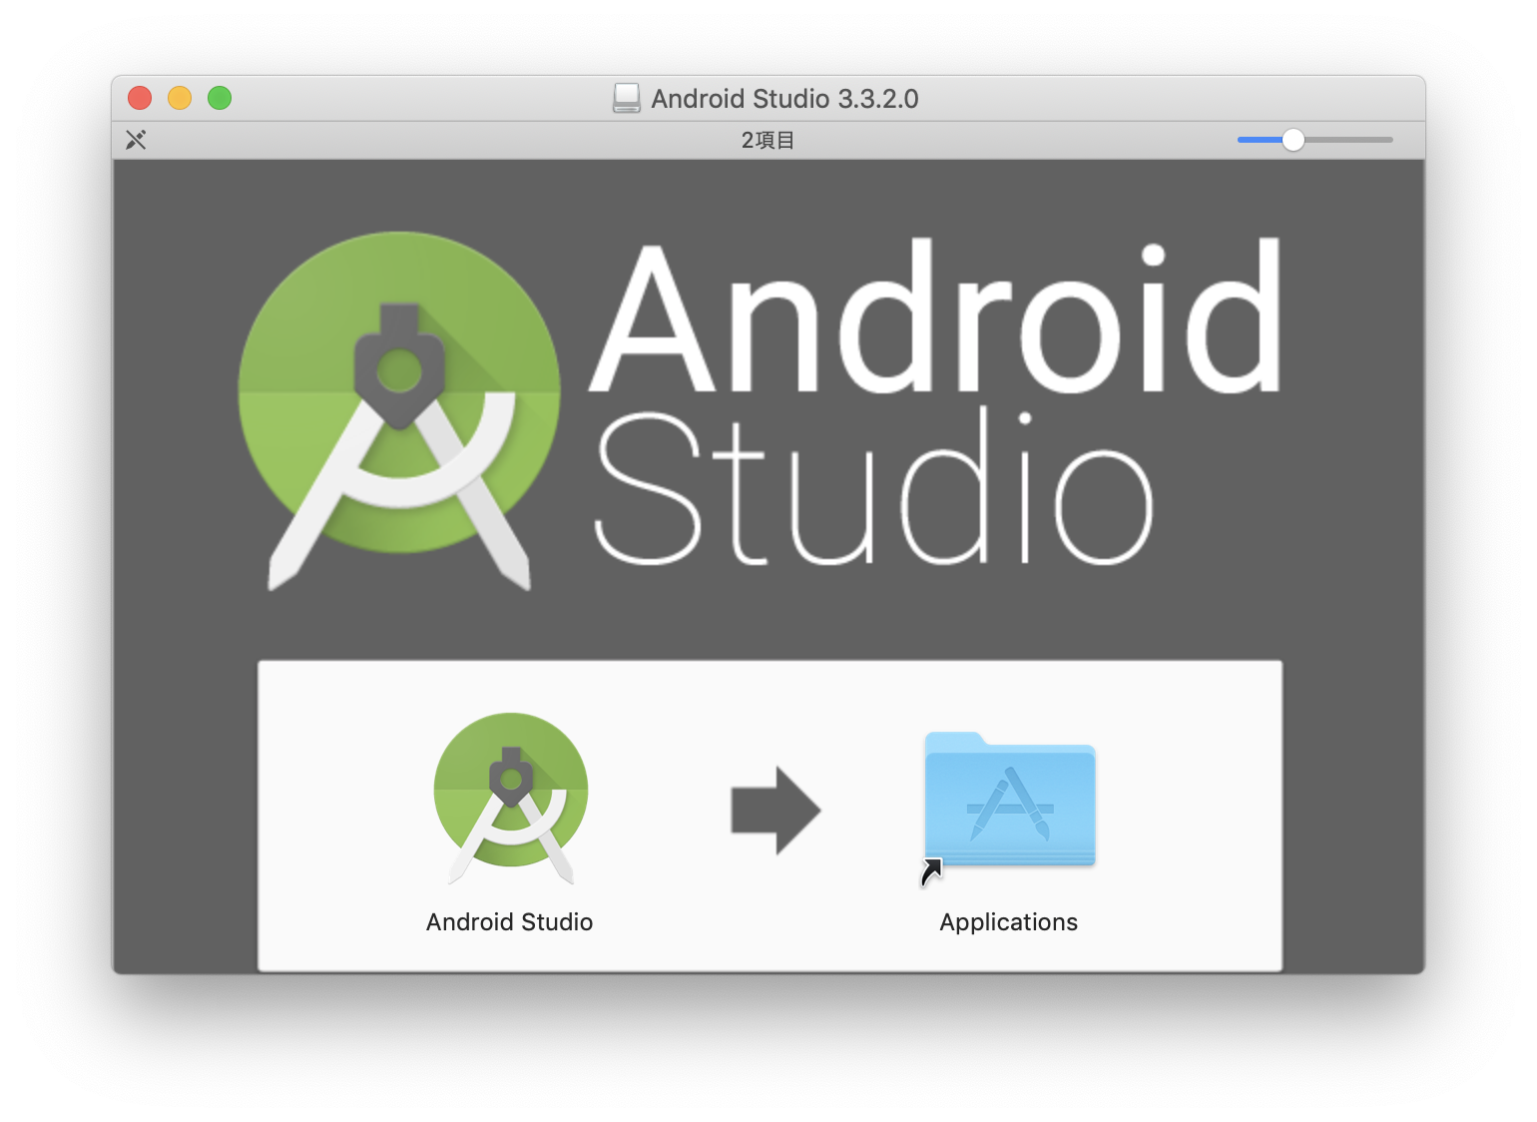Click the crossed-tools icon in the status bar

pos(136,140)
